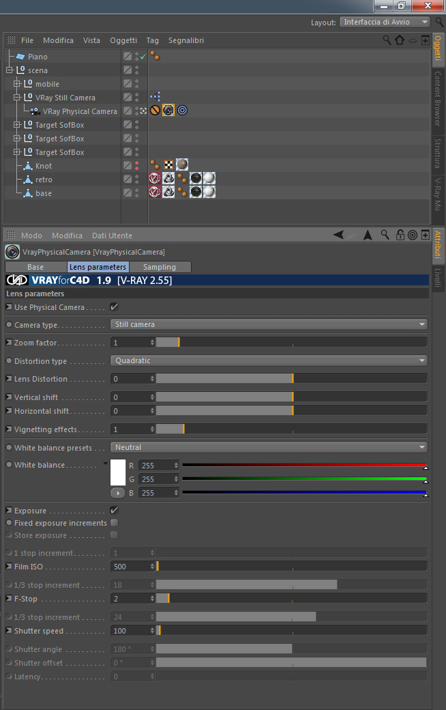The image size is (446, 710).
Task: Select the VRay Physical Camera object in the tree
Action: coord(80,111)
